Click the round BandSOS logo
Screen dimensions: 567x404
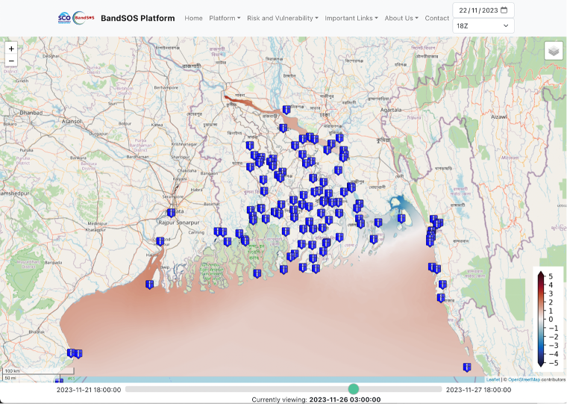coord(84,18)
